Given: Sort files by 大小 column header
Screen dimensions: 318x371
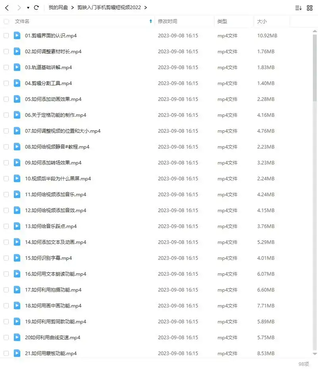Looking at the screenshot, I should click(x=262, y=21).
